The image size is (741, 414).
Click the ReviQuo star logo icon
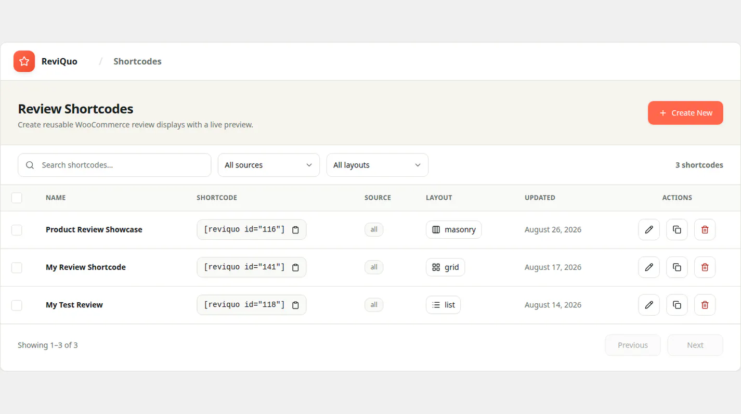(x=24, y=61)
